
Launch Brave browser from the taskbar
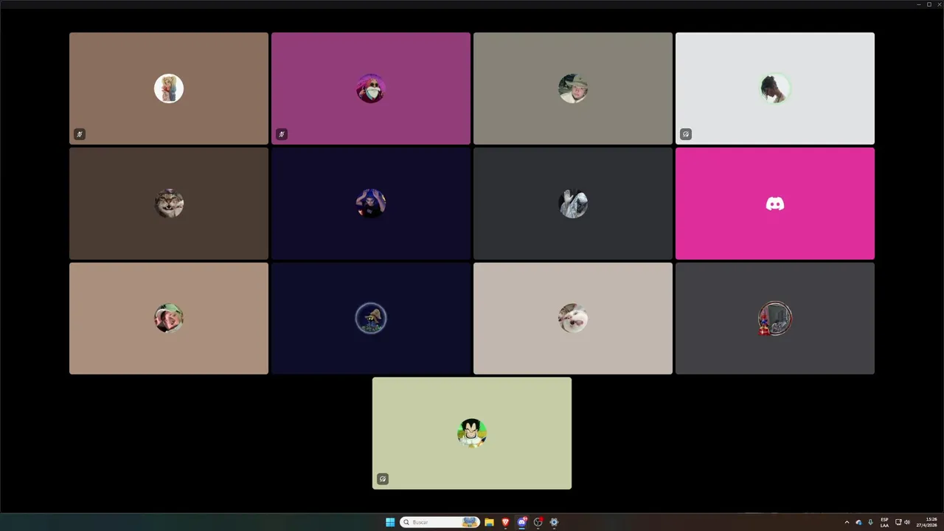click(505, 522)
